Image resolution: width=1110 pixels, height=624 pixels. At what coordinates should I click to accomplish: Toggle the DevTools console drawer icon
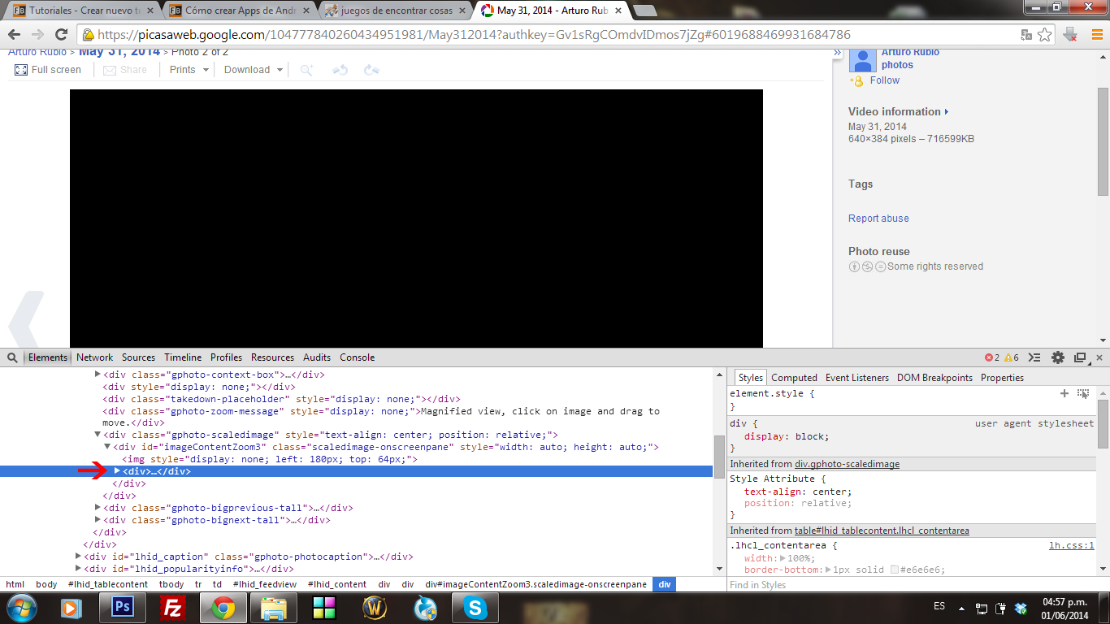click(x=1034, y=357)
